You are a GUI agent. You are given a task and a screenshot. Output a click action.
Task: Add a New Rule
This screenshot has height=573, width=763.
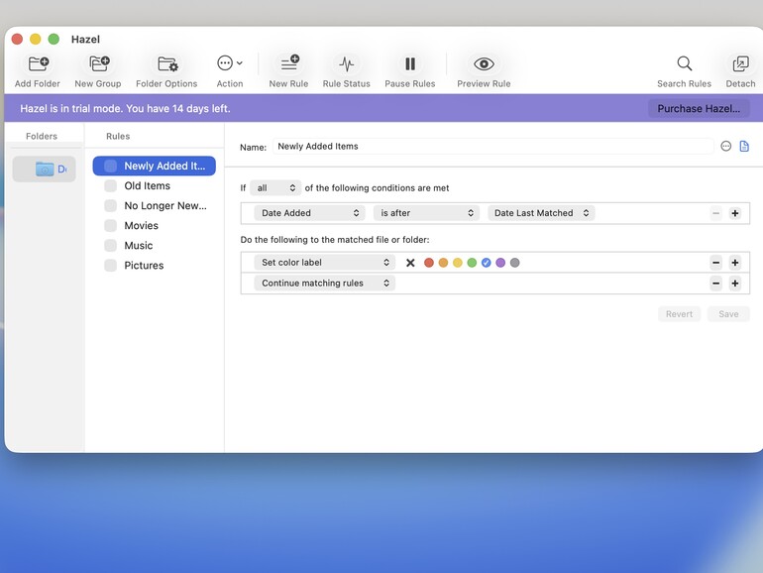click(x=289, y=63)
